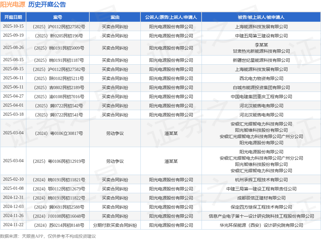Select case number (2025)吉0802民初2189号
The height and width of the screenshot is (239, 321).
click(59, 88)
